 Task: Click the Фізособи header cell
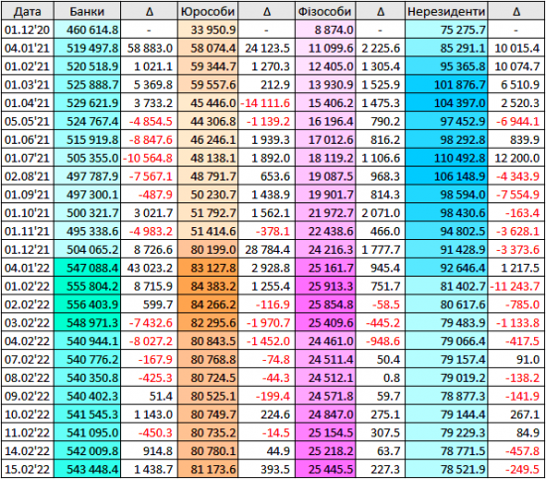tap(325, 11)
